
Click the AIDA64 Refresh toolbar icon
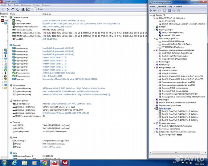coord(18,9)
